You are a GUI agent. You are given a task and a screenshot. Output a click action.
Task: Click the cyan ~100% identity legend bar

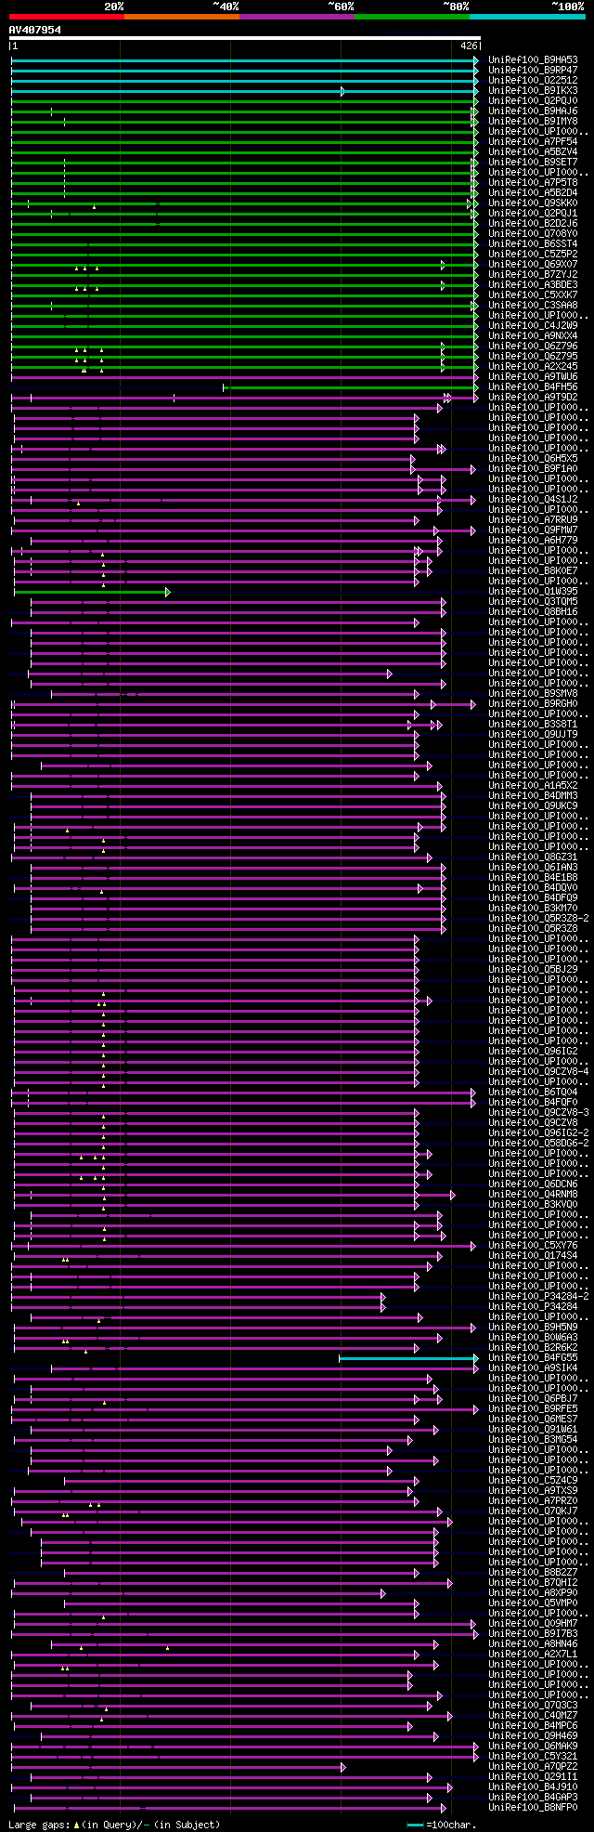527,16
